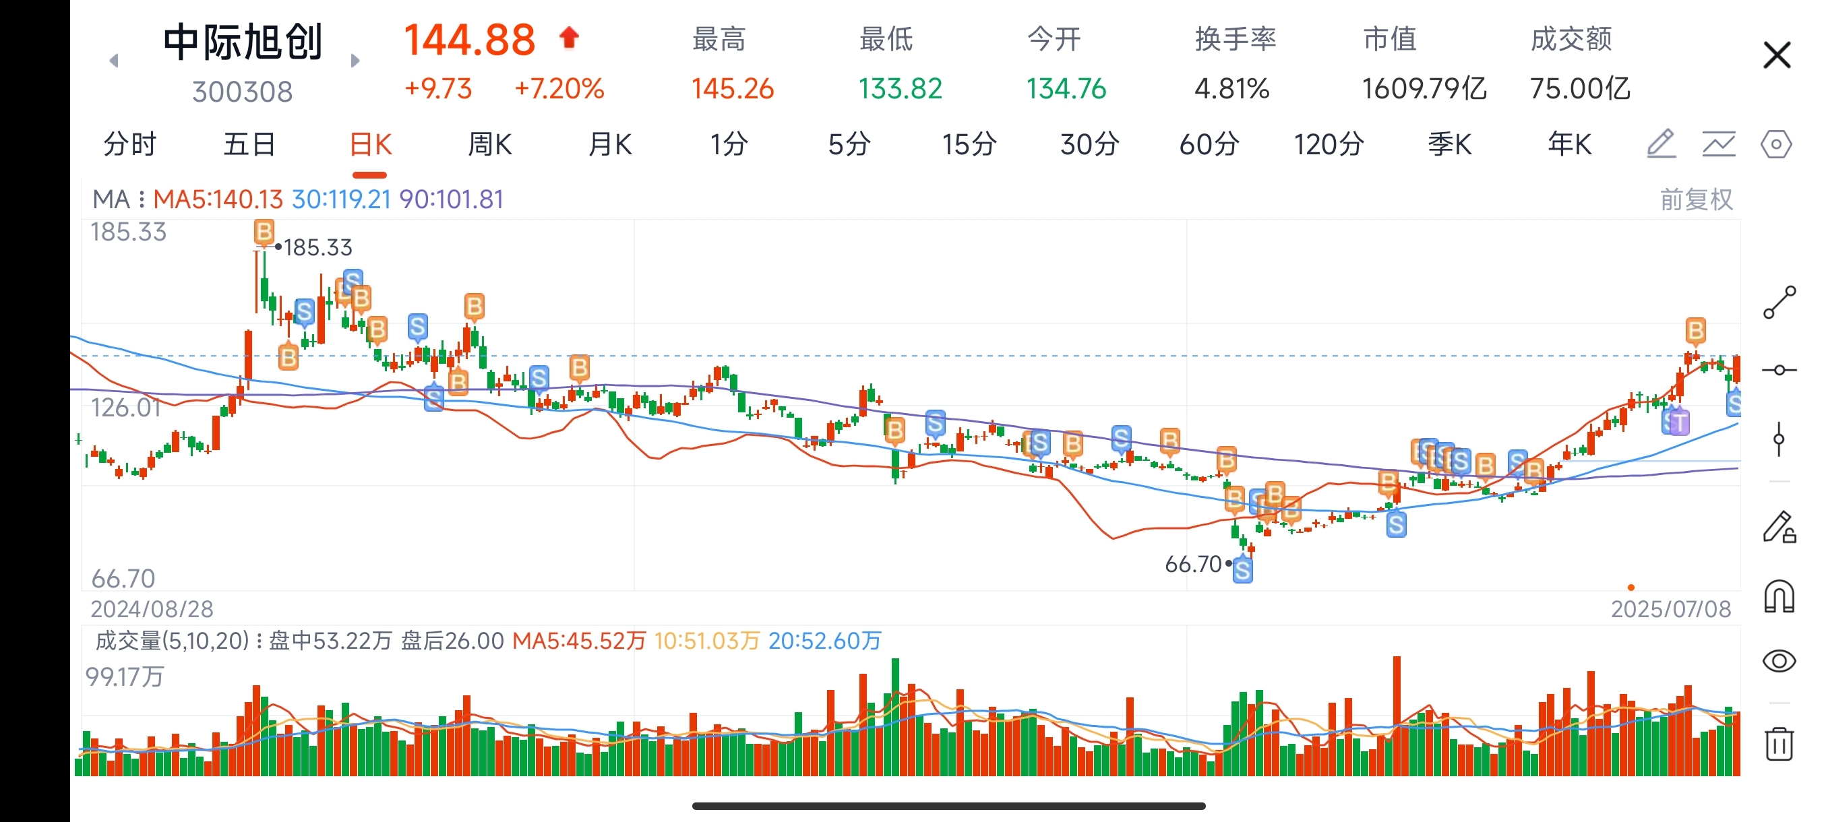Switch to 周K tab
This screenshot has height=822, width=1828.
pos(489,145)
